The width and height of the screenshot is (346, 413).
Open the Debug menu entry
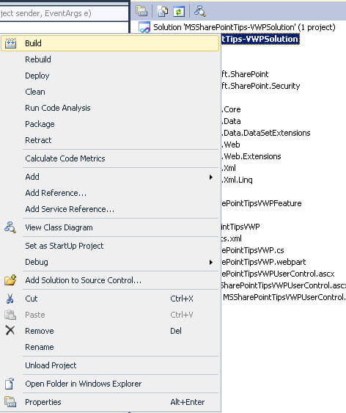tap(110, 262)
